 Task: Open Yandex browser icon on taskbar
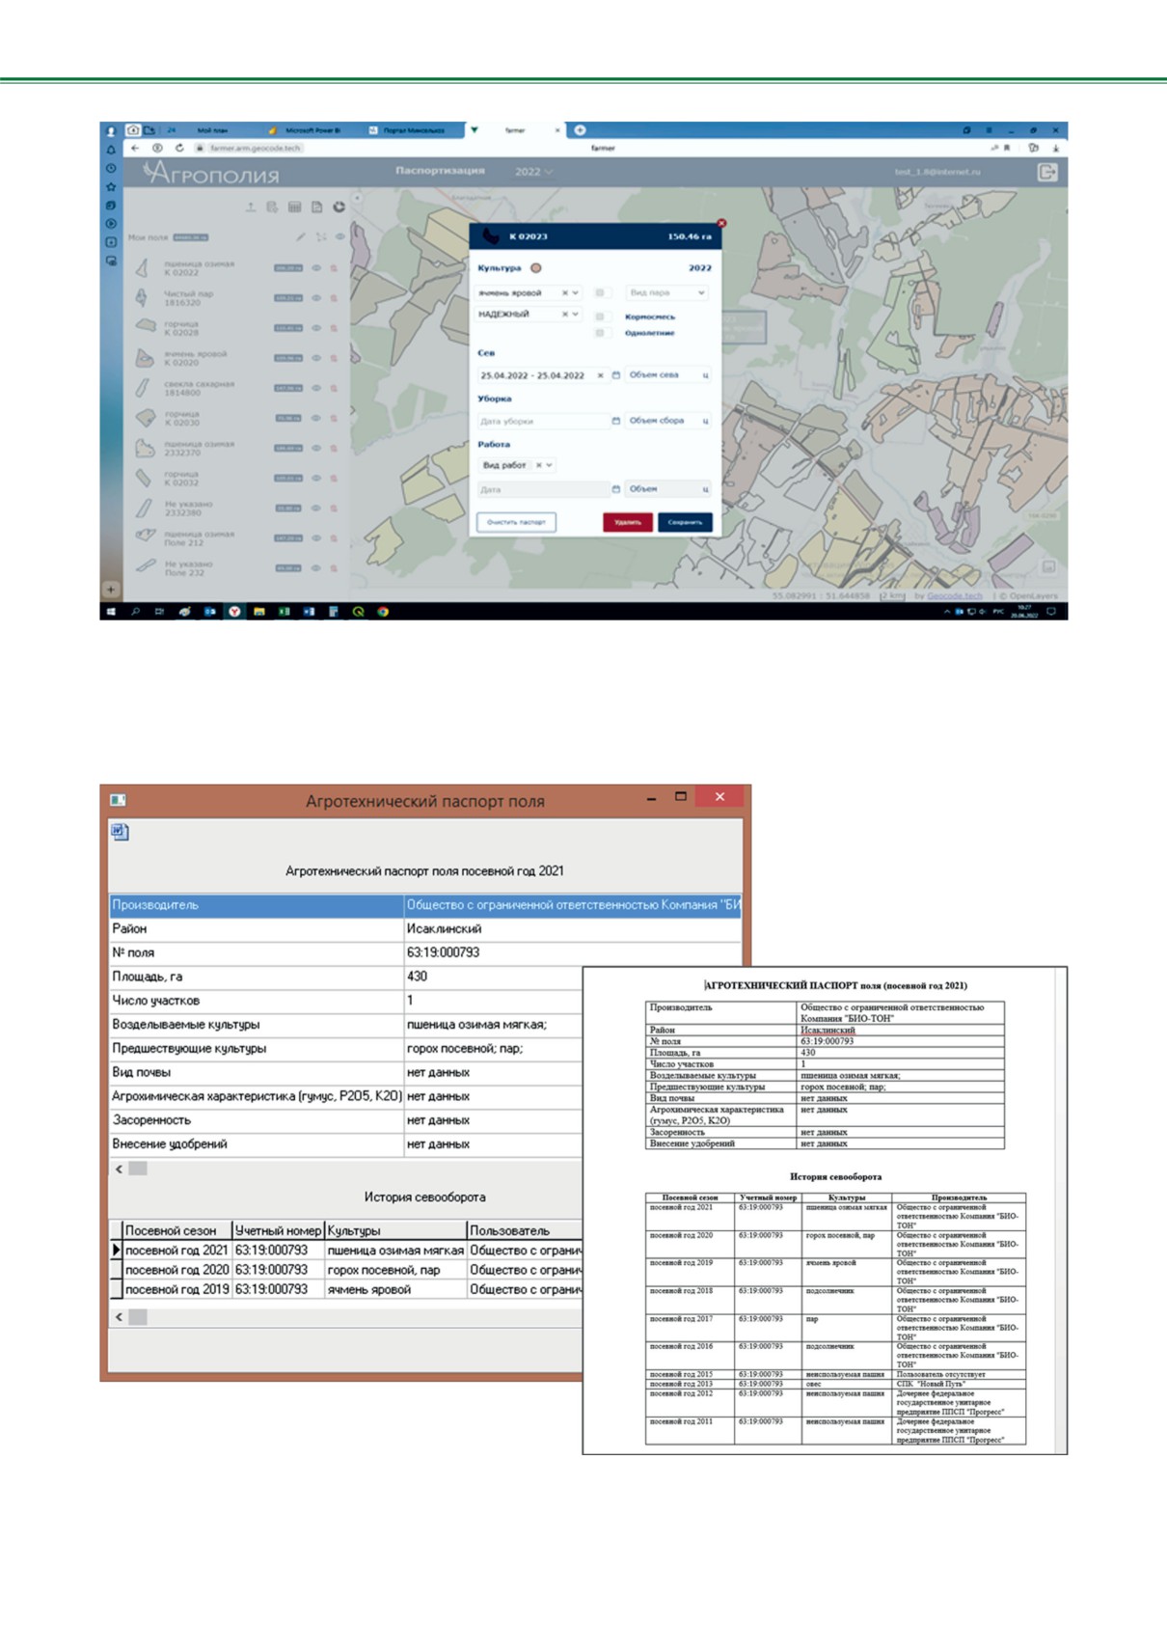[x=233, y=611]
